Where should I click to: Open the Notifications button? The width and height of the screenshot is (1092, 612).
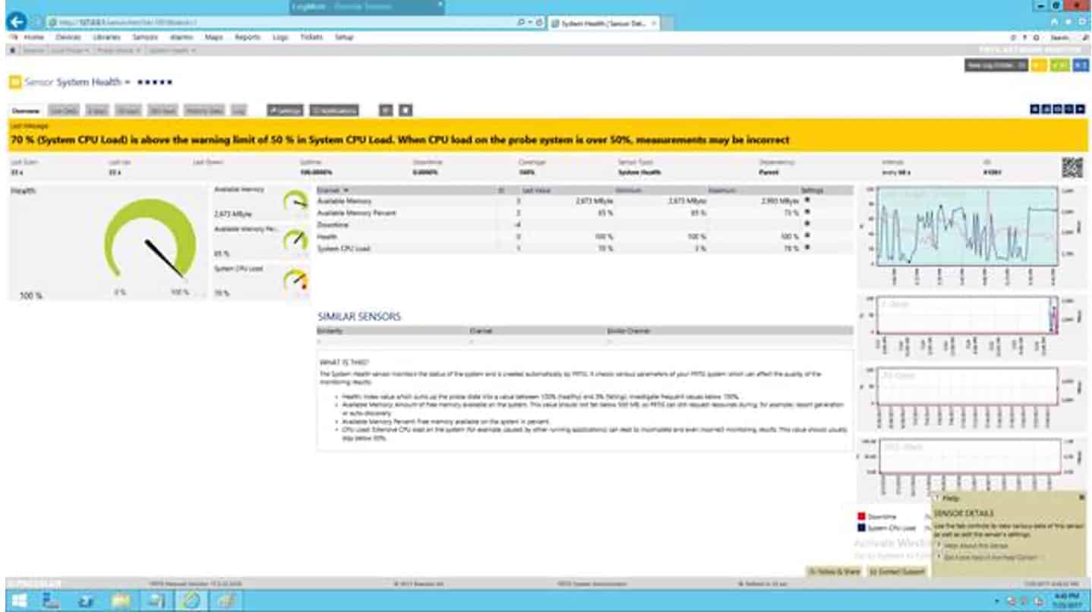(334, 111)
